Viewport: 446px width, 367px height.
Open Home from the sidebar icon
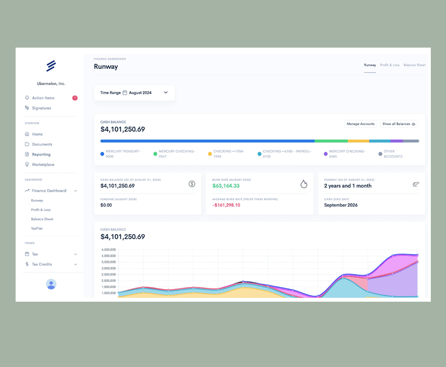click(x=27, y=134)
